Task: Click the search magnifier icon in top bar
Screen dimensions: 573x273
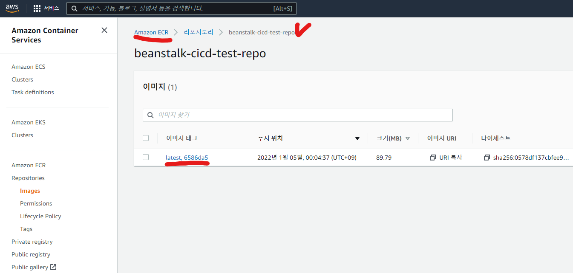Action: tap(75, 8)
